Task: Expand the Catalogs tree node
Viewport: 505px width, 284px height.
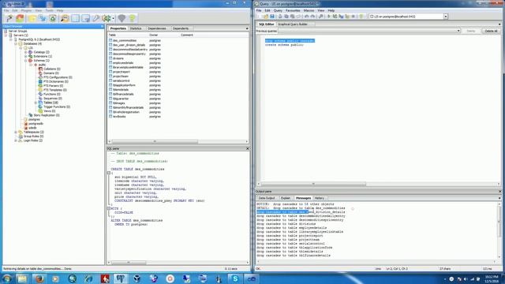Action: click(26, 52)
